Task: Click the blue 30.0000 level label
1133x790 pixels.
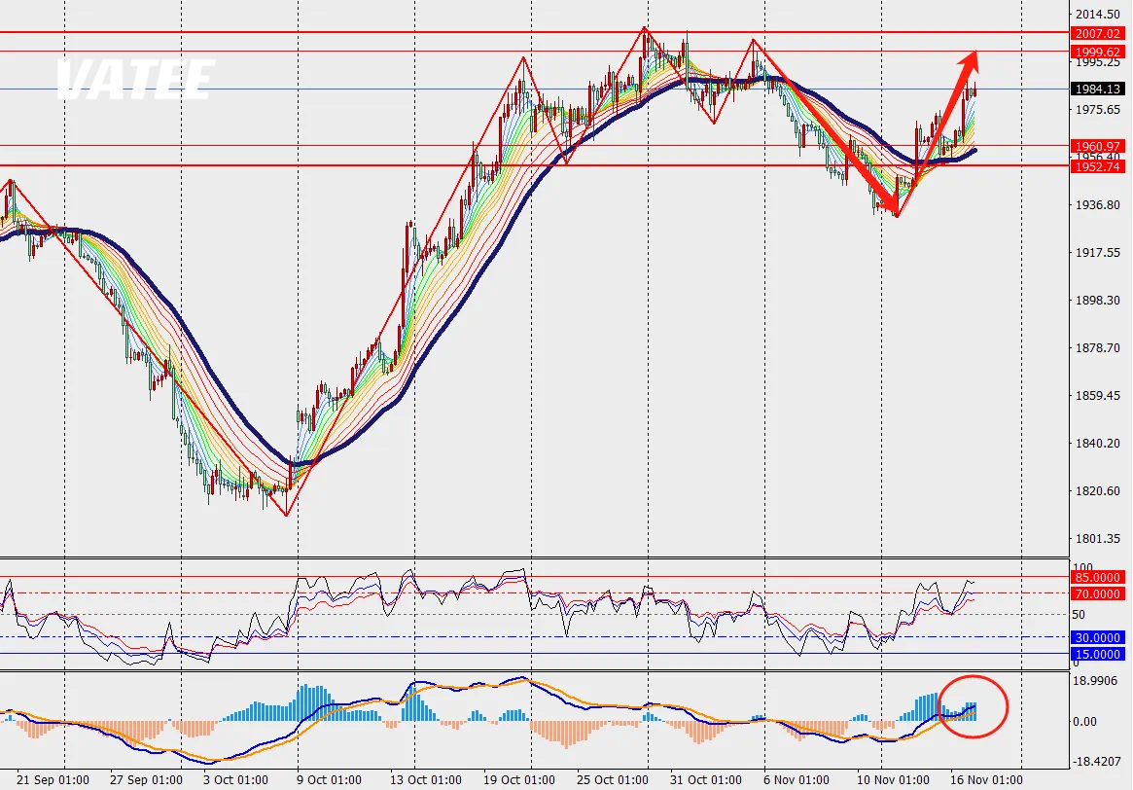Action: pos(1096,637)
